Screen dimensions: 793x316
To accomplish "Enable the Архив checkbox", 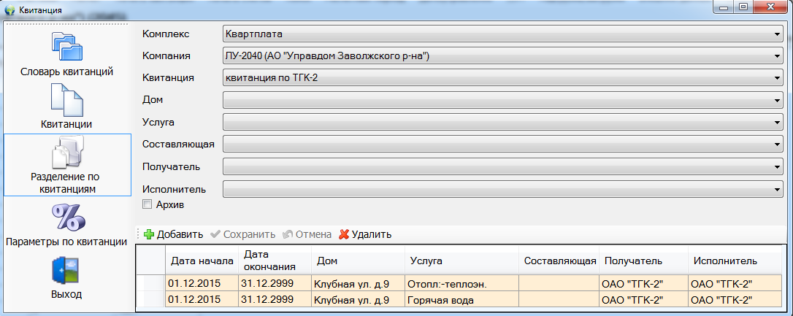I will pos(148,204).
